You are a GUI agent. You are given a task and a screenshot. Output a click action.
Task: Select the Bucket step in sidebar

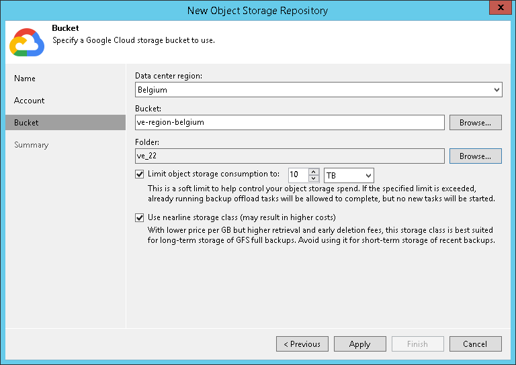pos(26,123)
